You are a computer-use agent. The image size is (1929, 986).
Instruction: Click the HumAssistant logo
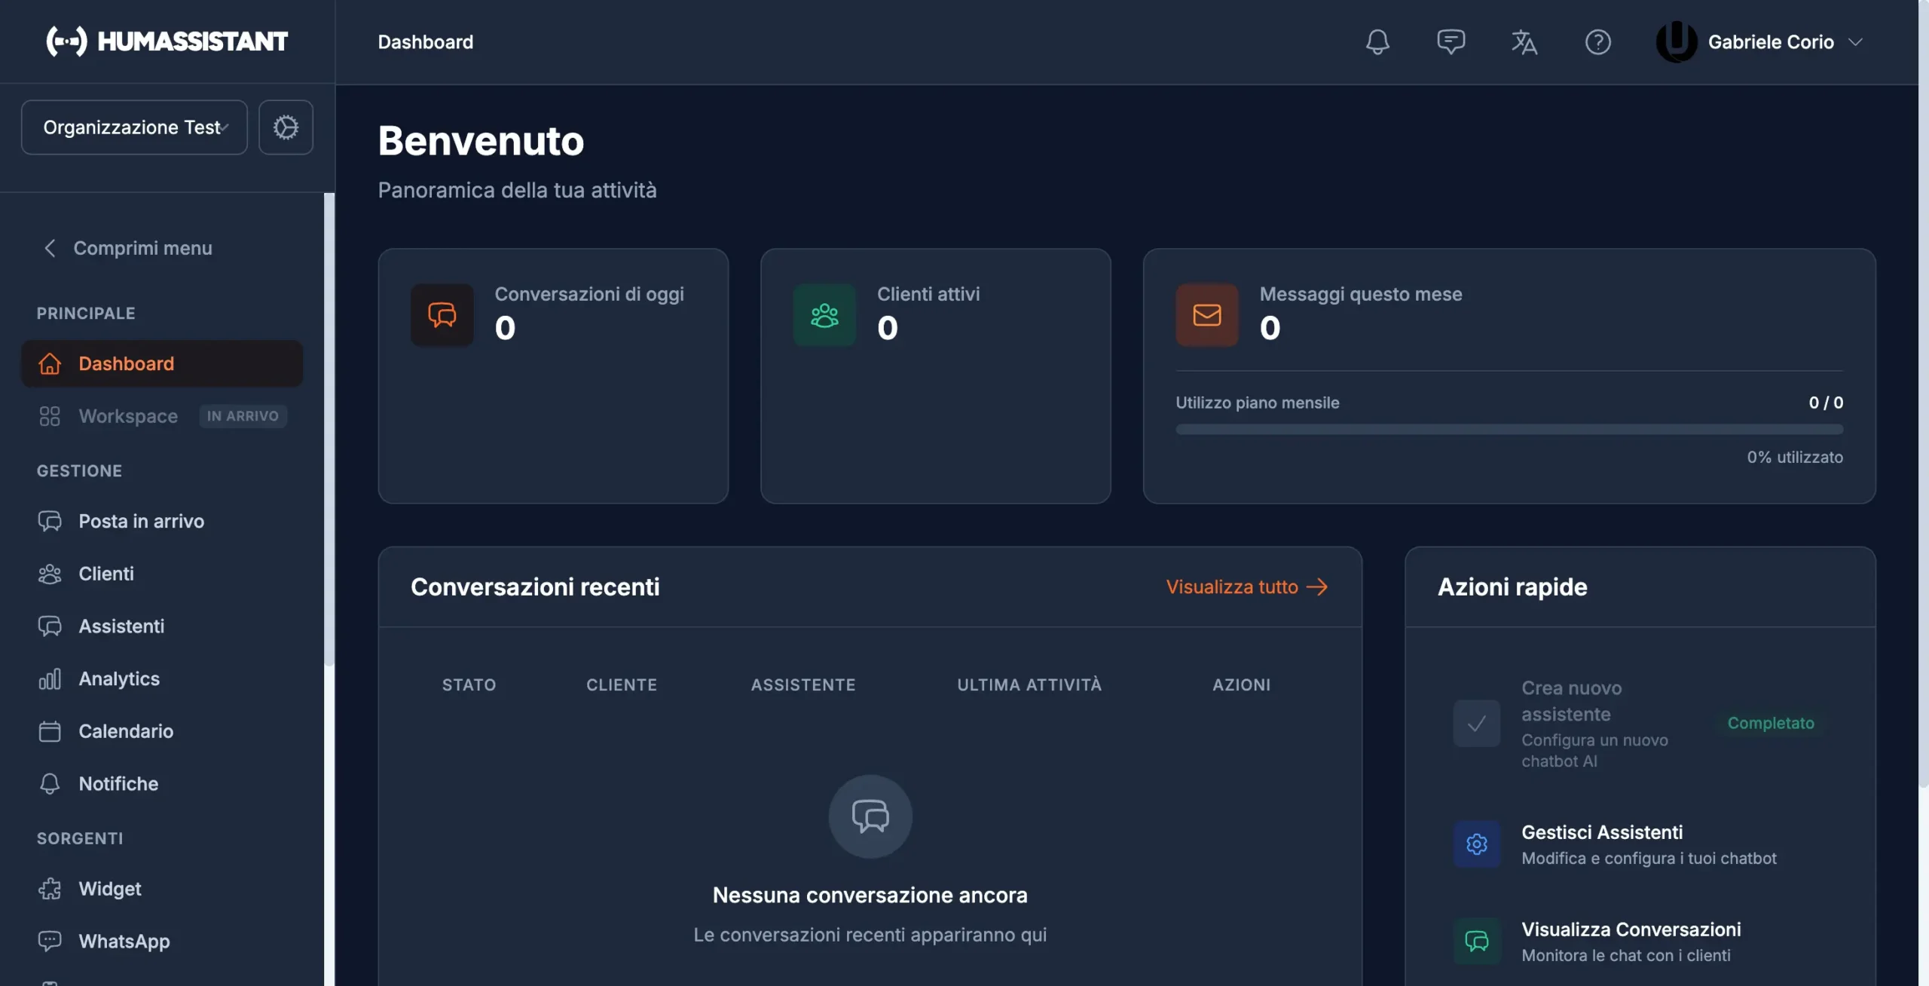pos(167,41)
